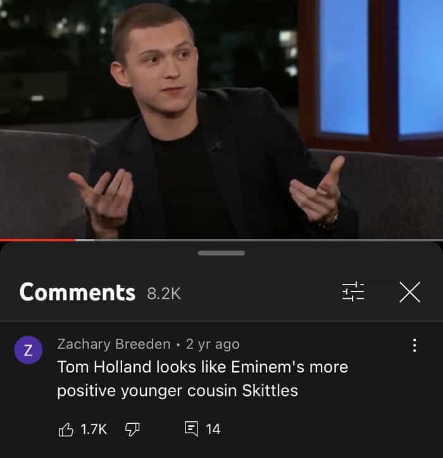Screen dimensions: 443x458
Task: Open replies via the reply bubble icon
Action: coord(191,429)
